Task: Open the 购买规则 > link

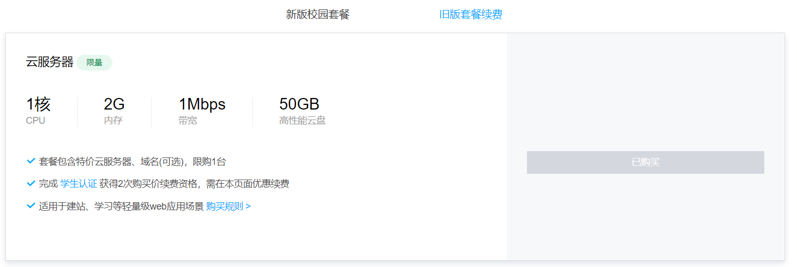Action: click(228, 206)
